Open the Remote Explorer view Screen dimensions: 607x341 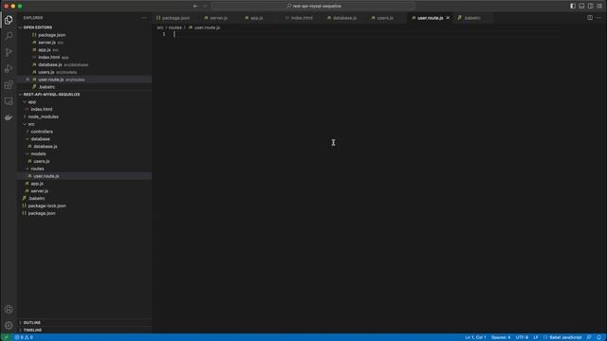(x=9, y=101)
